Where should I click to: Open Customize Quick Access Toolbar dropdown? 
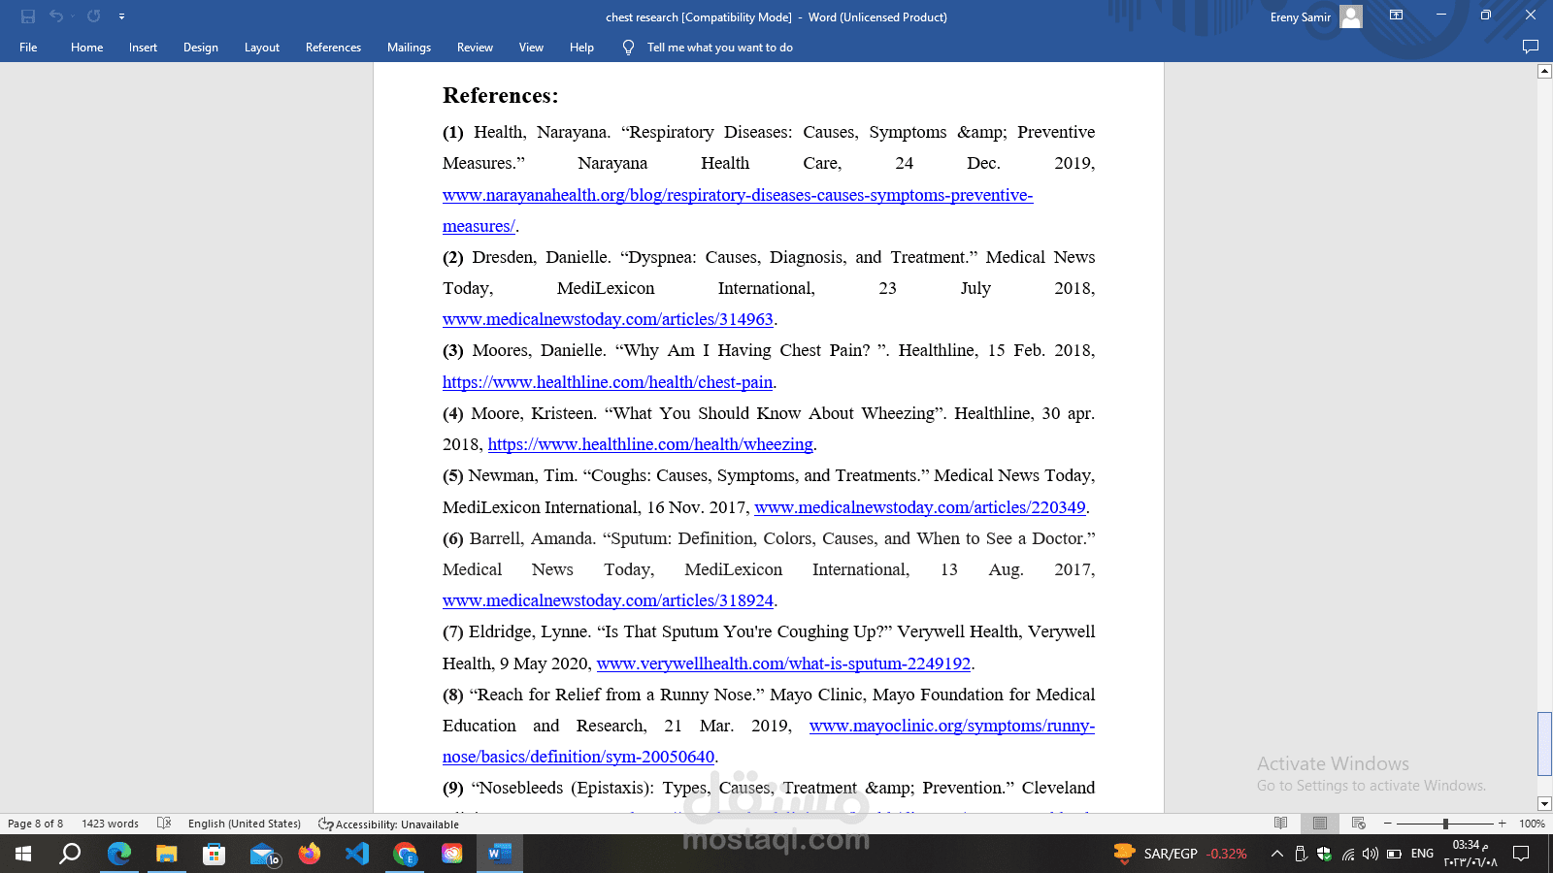(121, 16)
